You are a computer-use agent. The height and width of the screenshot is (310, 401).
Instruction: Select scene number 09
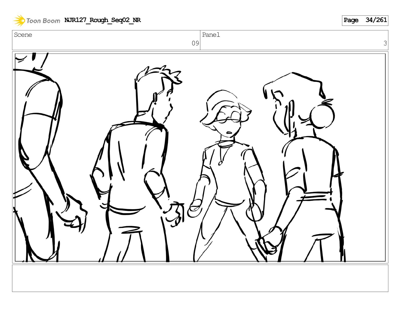tap(195, 43)
